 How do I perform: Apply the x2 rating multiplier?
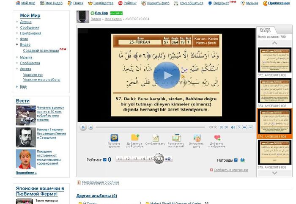(x=168, y=159)
